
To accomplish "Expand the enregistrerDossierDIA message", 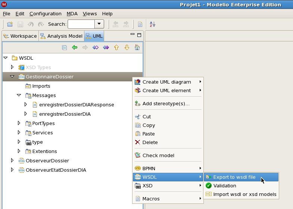I will click(x=26, y=114).
